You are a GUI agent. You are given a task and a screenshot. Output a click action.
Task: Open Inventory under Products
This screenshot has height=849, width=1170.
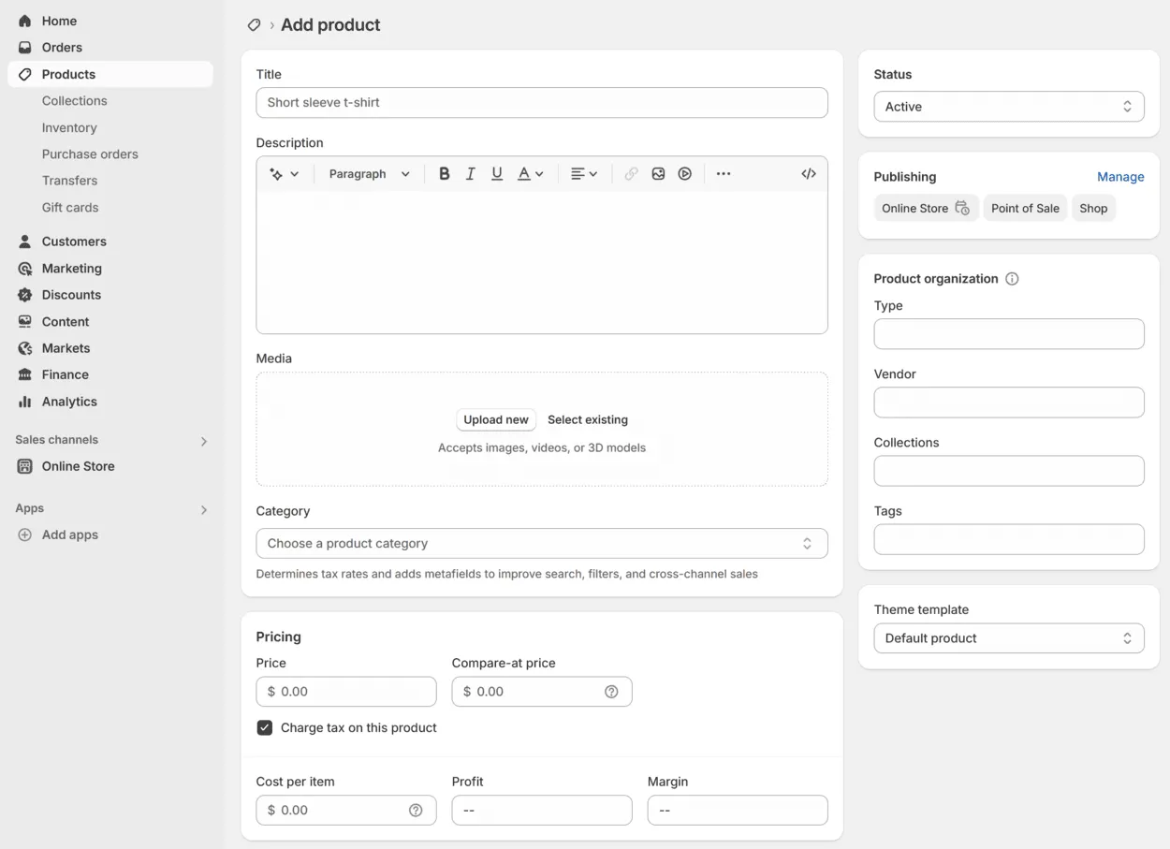click(69, 128)
